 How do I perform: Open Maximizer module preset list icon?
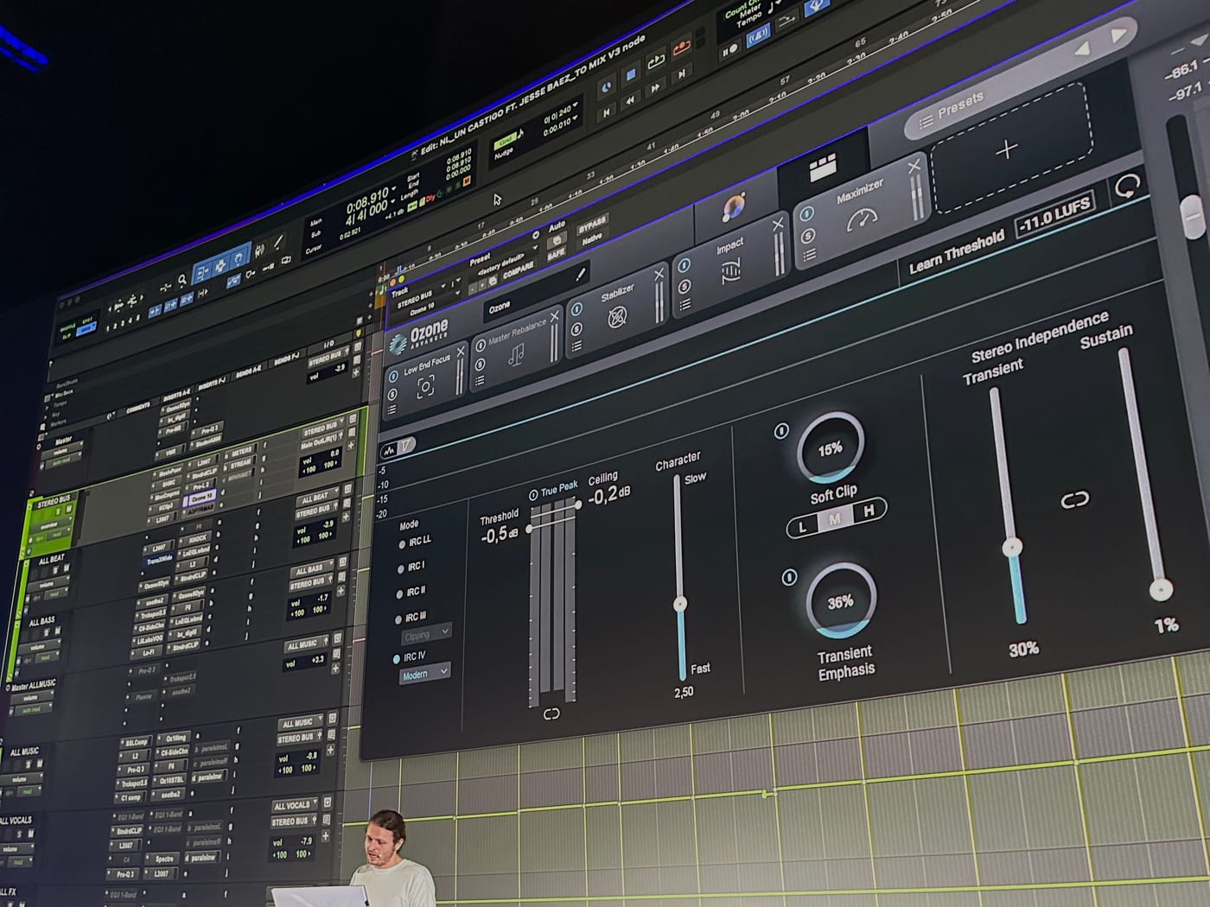tap(811, 255)
